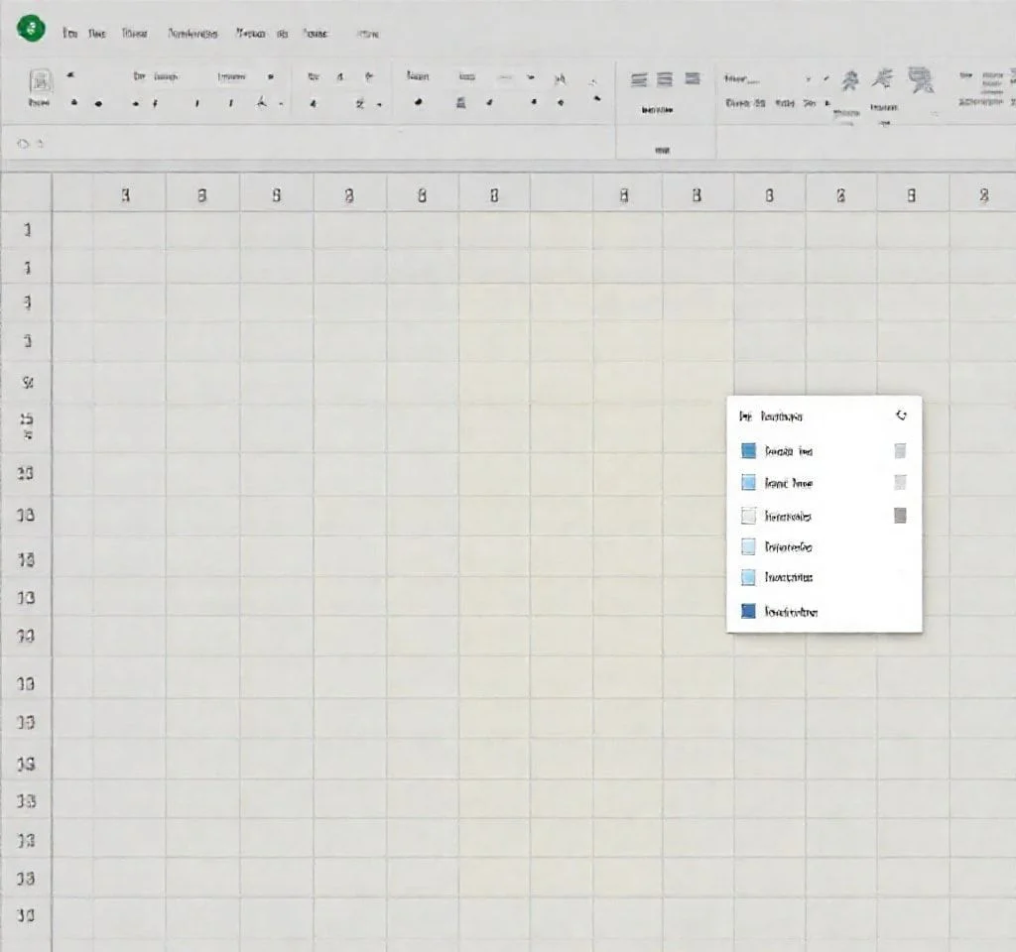The image size is (1016, 952).
Task: Toggle the first blue checkbox in the popup
Action: [749, 451]
